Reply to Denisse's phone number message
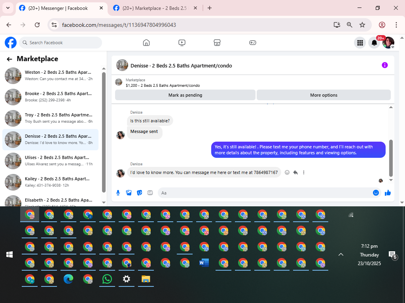The width and height of the screenshot is (405, 303). click(295, 172)
